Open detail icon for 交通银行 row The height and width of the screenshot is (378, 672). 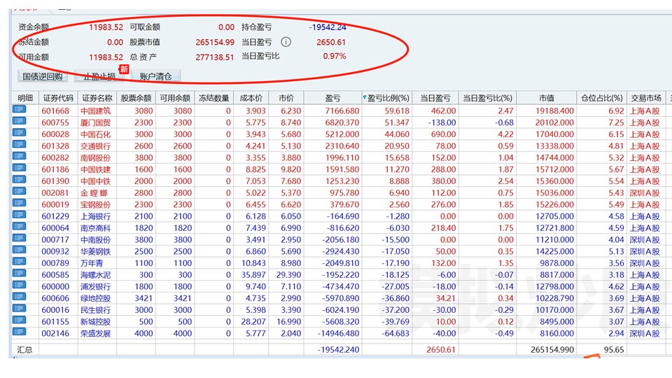[x=20, y=145]
